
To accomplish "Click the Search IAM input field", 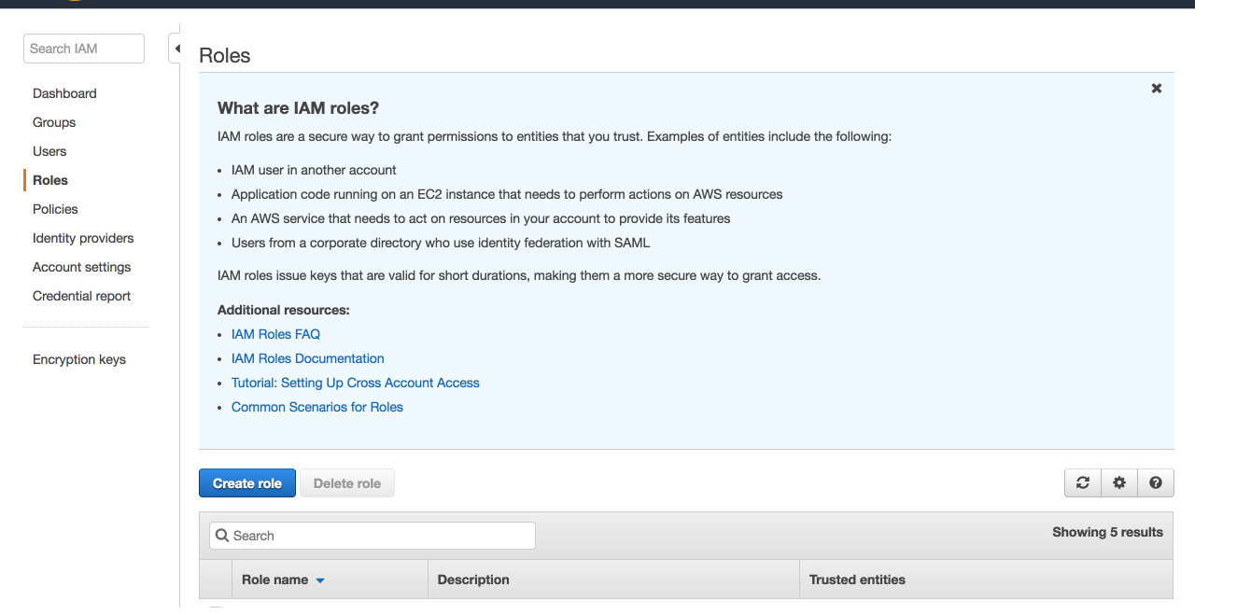I will point(83,48).
